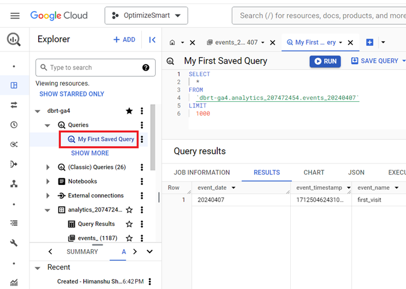
Task: Open the main navigation hamburger menu
Action: click(14, 16)
